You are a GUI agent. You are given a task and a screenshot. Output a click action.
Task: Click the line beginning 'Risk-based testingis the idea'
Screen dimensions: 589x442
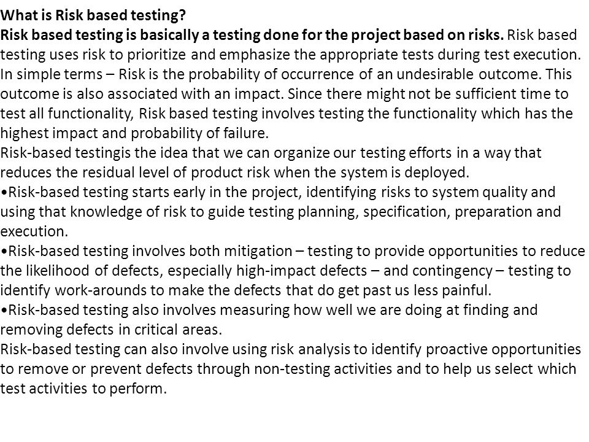coord(271,153)
